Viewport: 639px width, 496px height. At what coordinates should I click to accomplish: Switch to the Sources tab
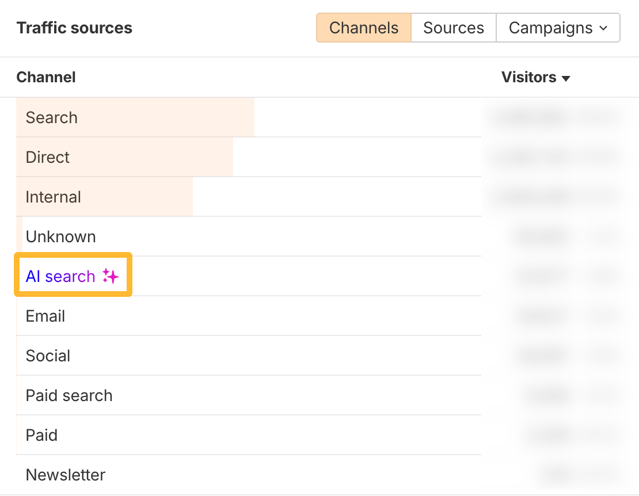click(x=453, y=27)
